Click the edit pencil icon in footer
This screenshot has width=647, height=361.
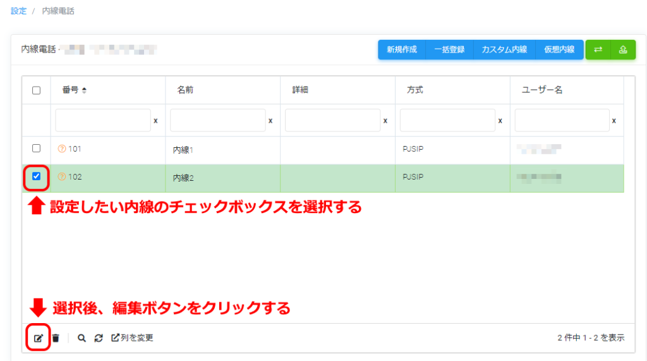tap(39, 338)
